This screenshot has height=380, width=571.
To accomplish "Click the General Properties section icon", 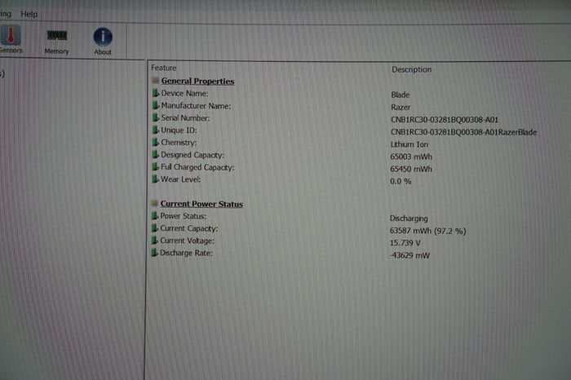I will [x=155, y=80].
